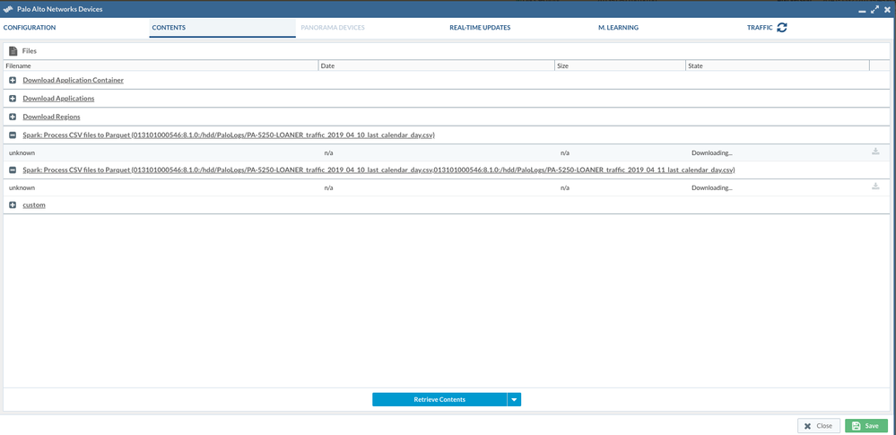Collapse the first Spark Process CSV group
Screen dimensions: 896x435
pos(13,135)
